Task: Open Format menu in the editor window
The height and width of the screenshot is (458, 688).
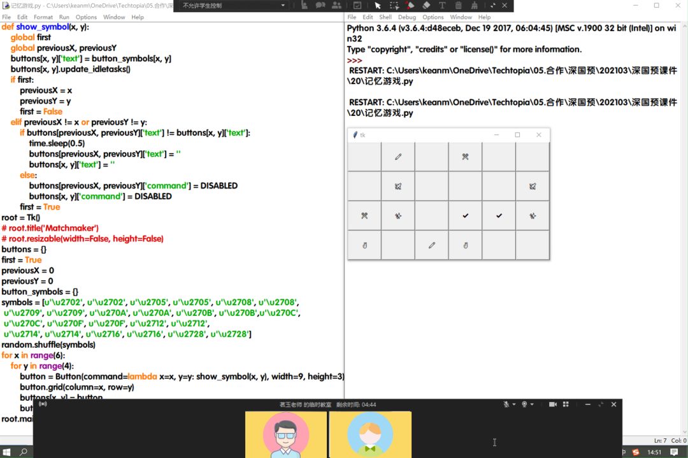Action: pyautogui.click(x=43, y=17)
